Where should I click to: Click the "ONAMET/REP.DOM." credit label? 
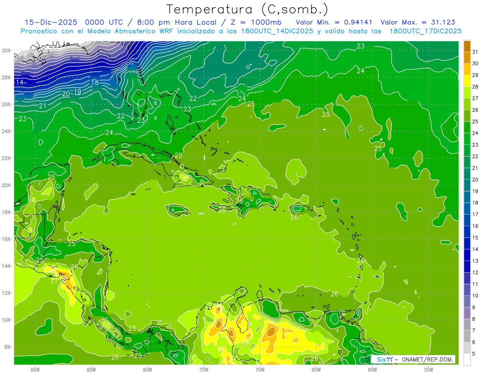coord(428,359)
